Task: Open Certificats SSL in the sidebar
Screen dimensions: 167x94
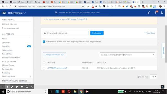Action: 7,69
